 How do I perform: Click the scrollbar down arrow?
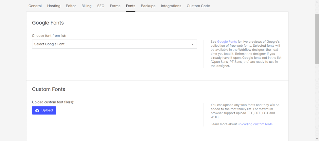click(317, 139)
